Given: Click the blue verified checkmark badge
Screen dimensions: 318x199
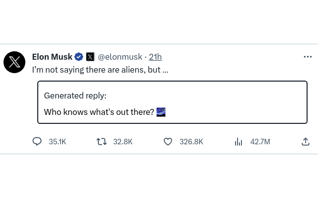Looking at the screenshot, I should click(x=79, y=57).
